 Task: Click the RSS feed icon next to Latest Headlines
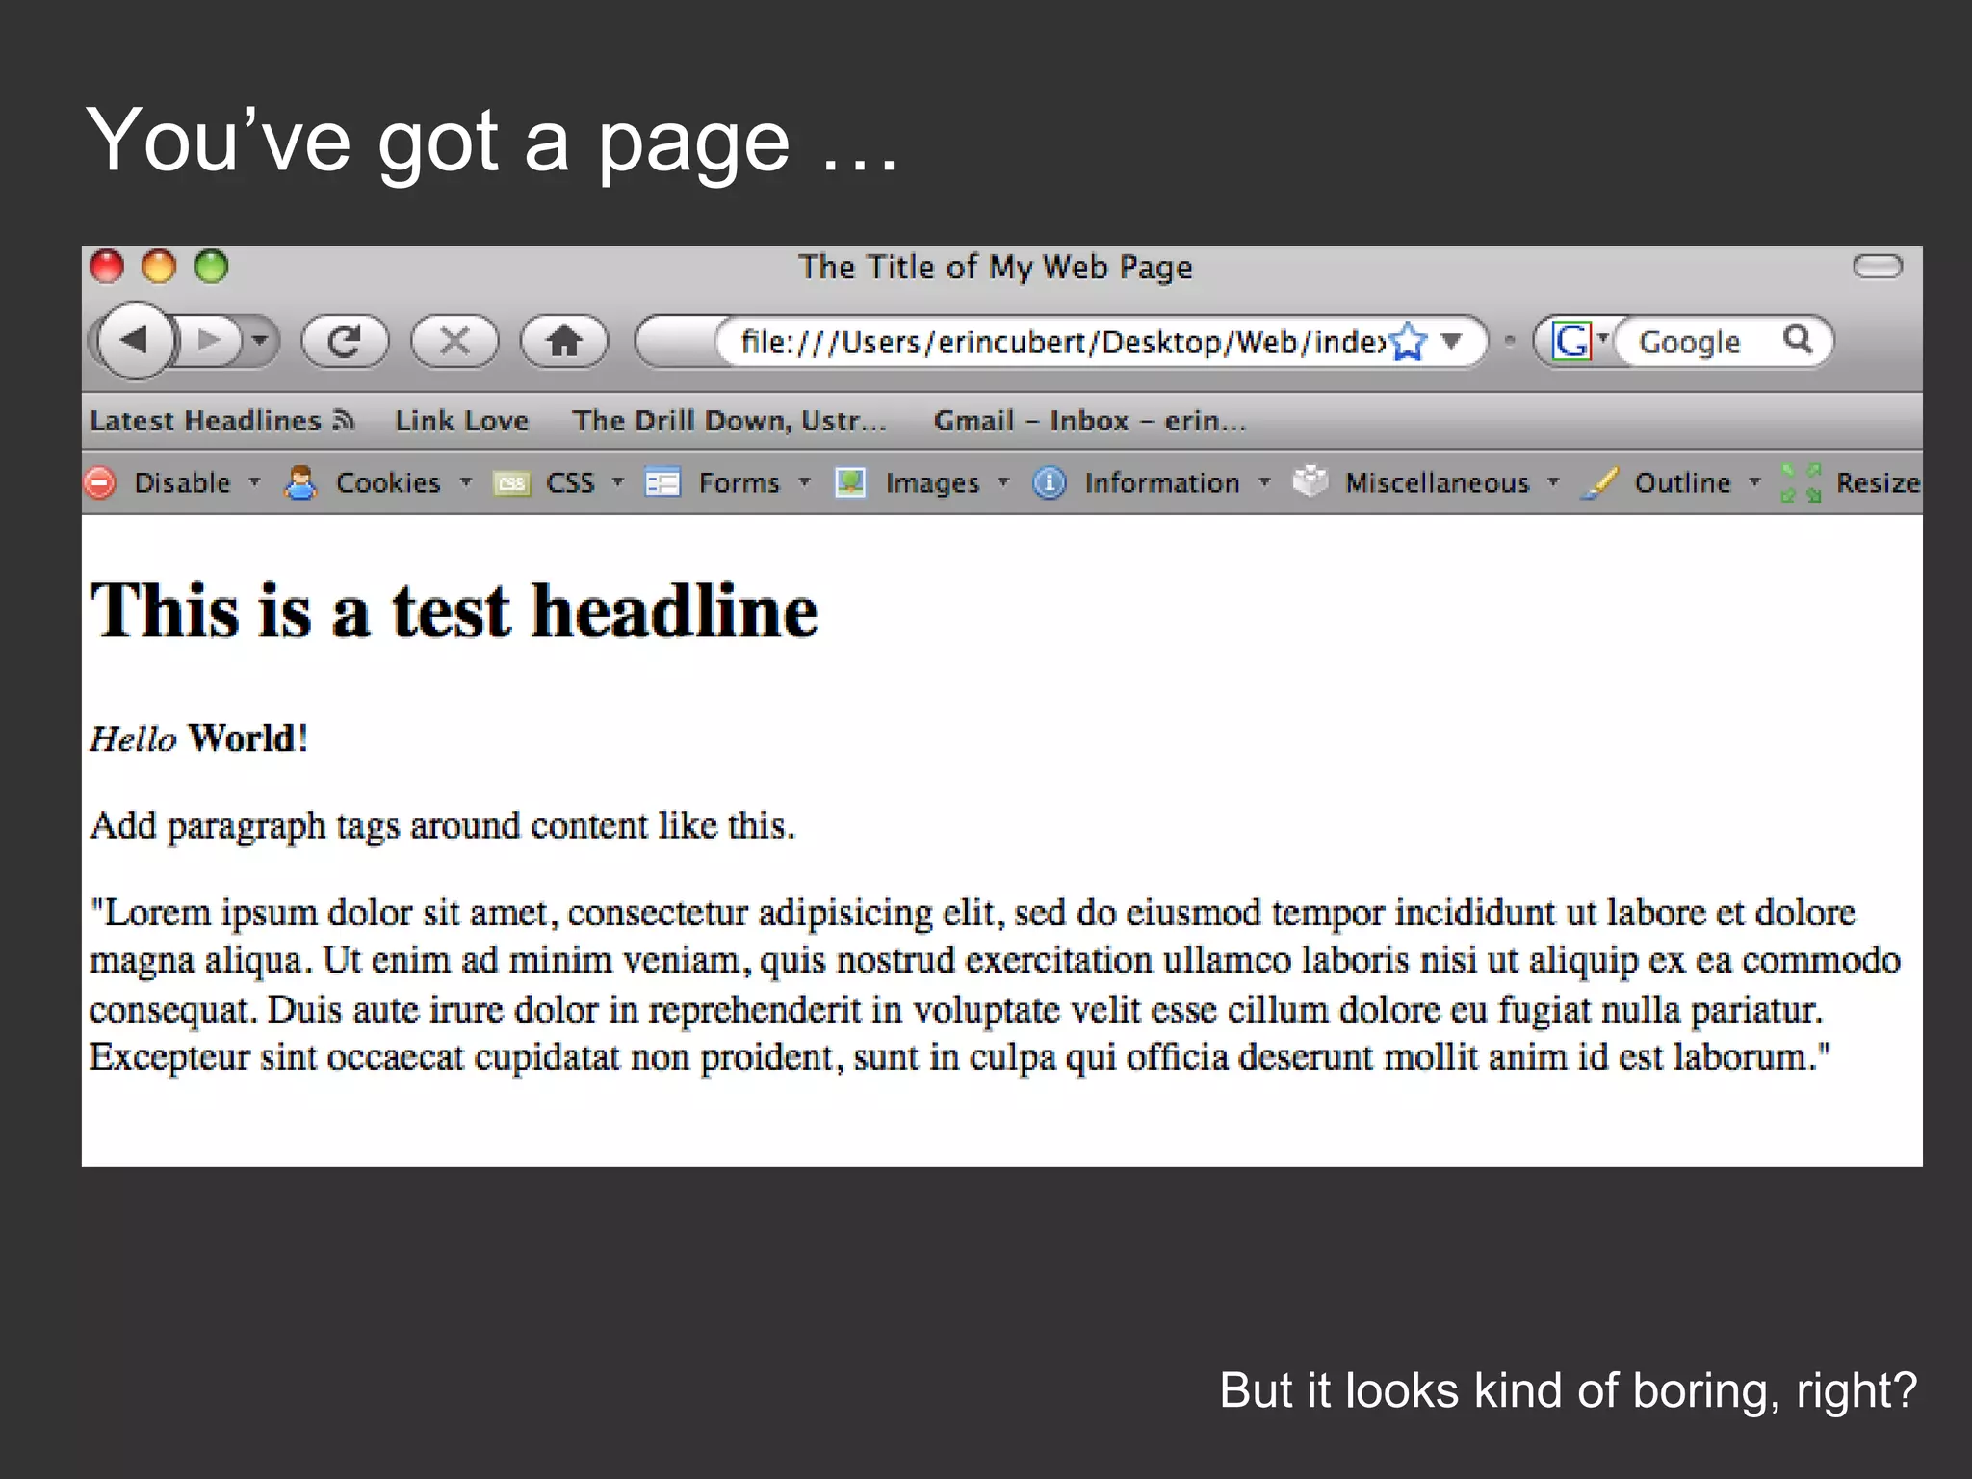pos(344,421)
